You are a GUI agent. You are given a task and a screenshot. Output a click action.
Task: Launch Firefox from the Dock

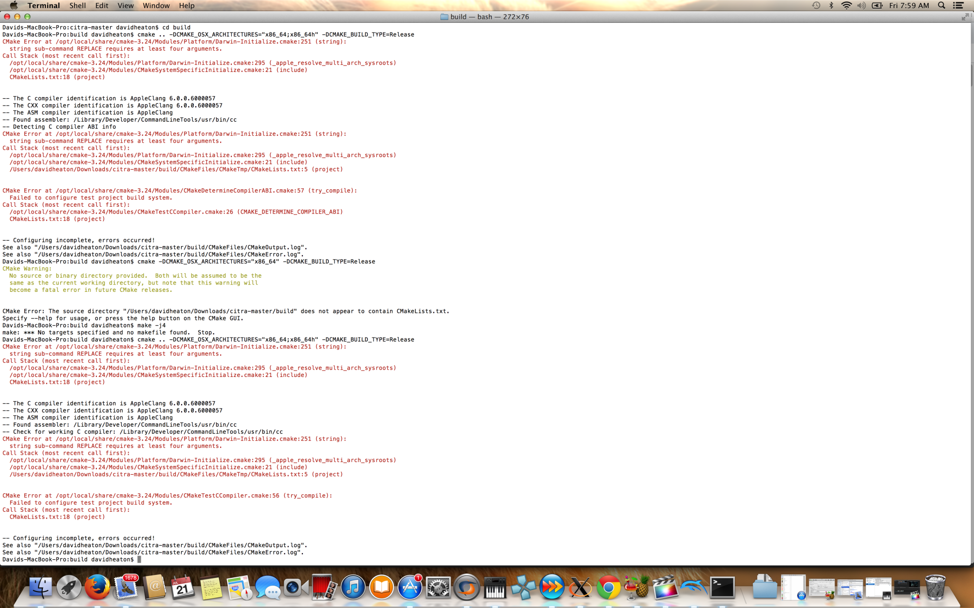click(x=97, y=588)
